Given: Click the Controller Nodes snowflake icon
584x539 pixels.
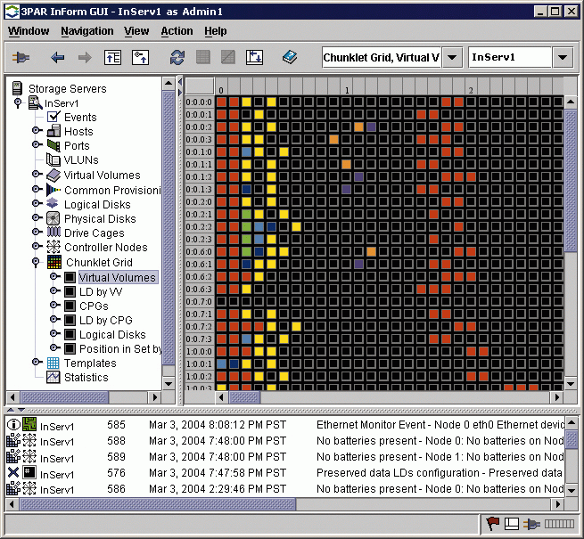Looking at the screenshot, I should (53, 247).
